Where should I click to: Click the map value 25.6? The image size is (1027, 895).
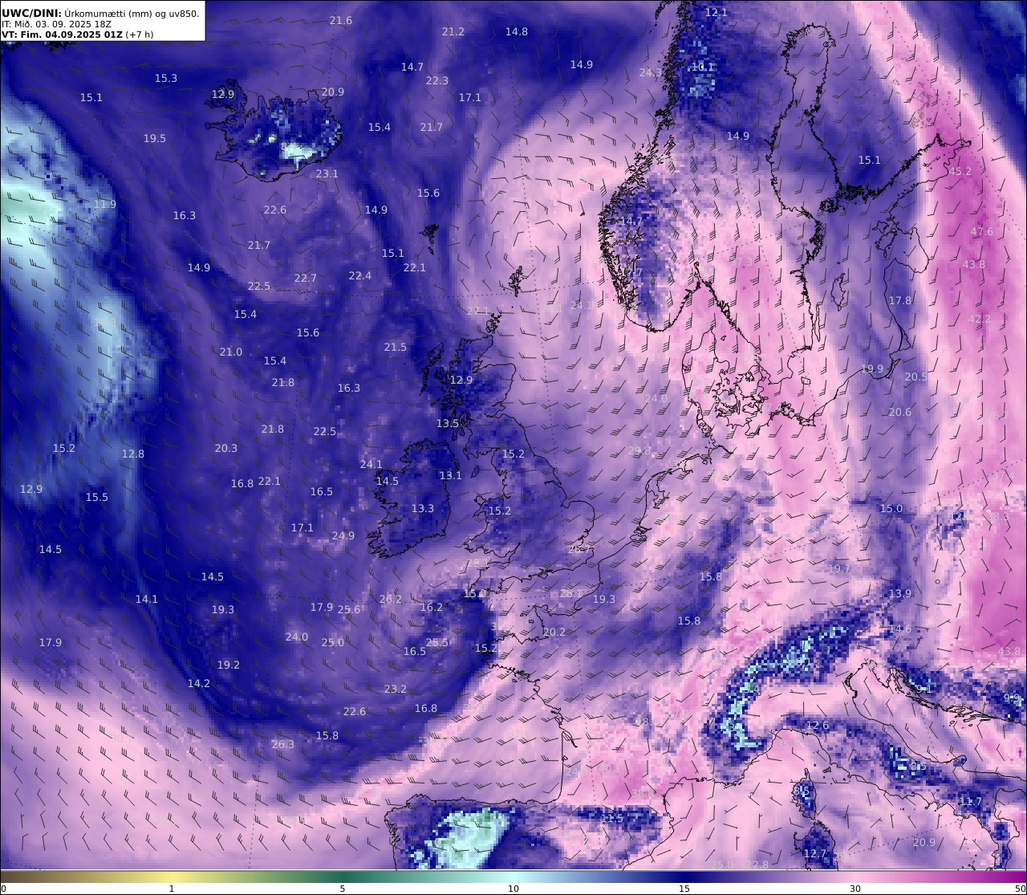click(349, 609)
